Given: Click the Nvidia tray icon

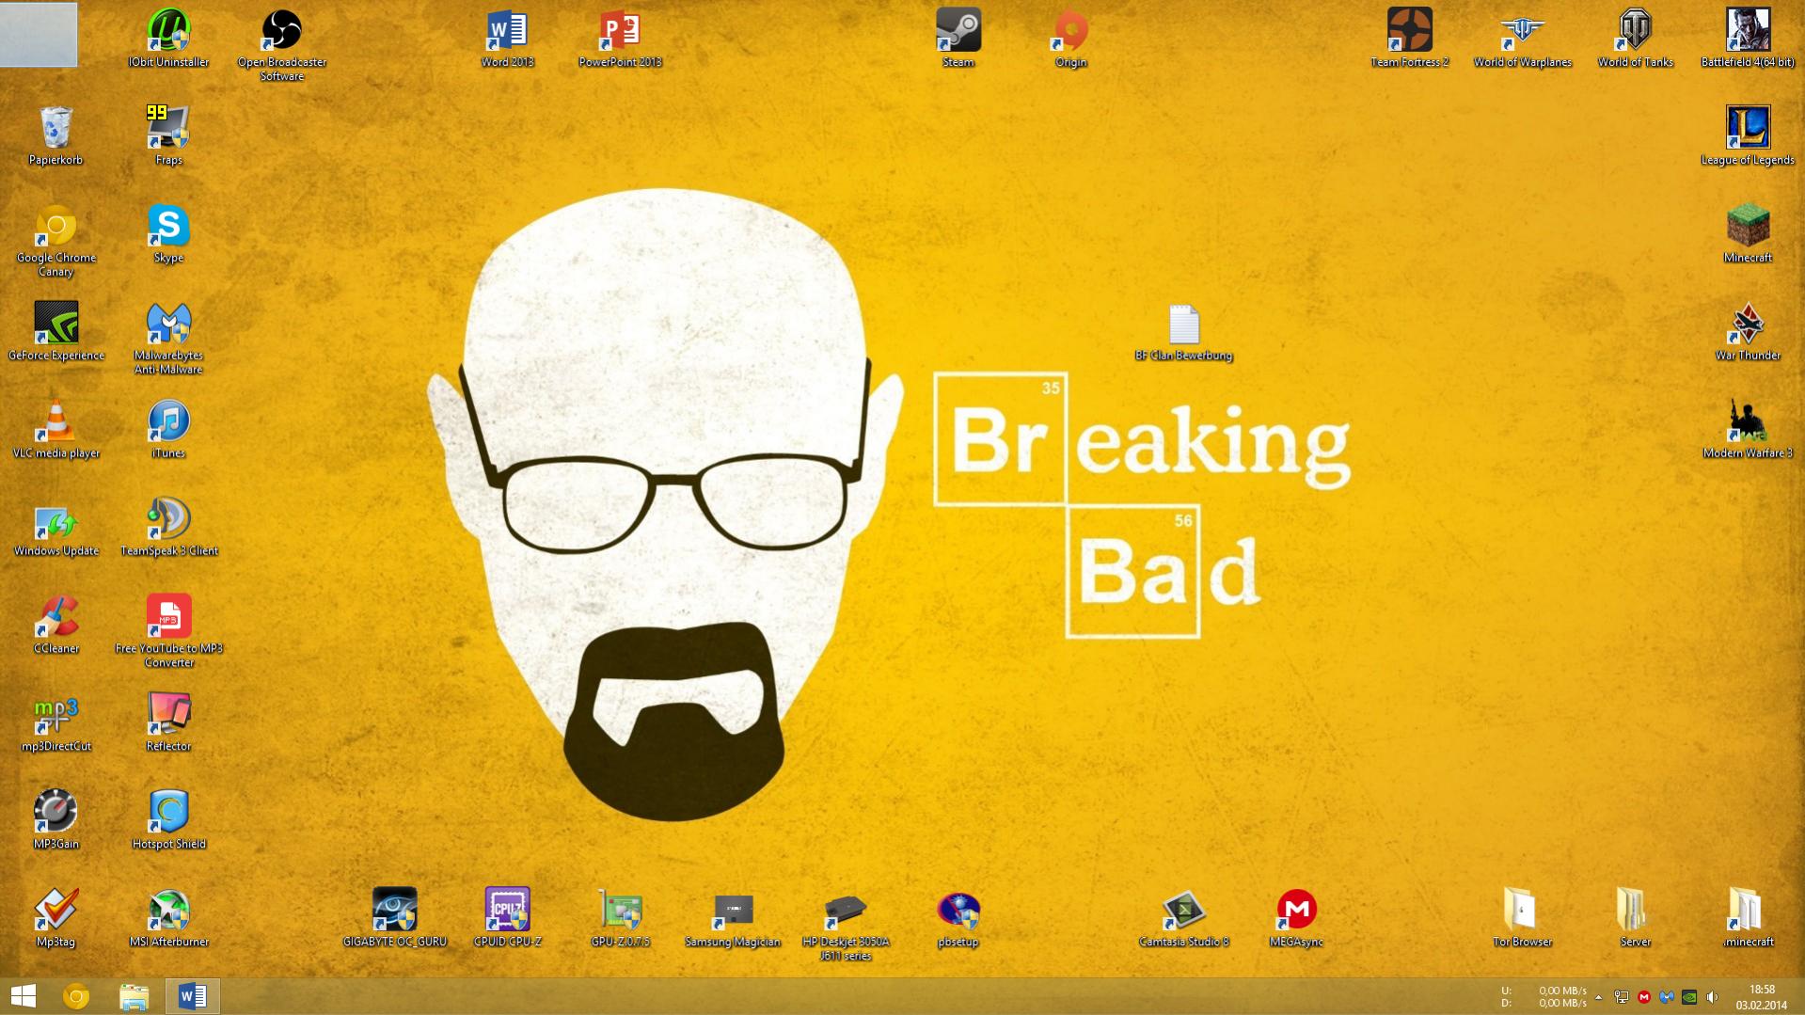Looking at the screenshot, I should pos(1689,997).
